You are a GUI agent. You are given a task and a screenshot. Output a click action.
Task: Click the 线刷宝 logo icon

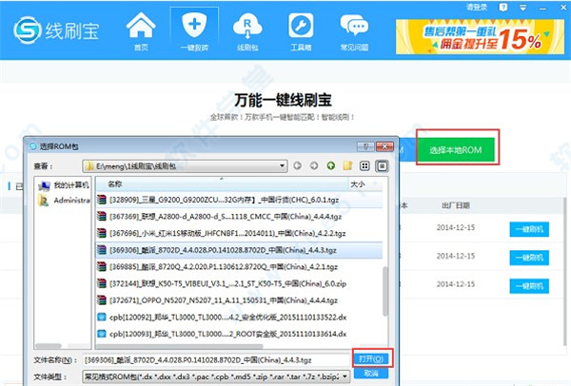tap(28, 30)
